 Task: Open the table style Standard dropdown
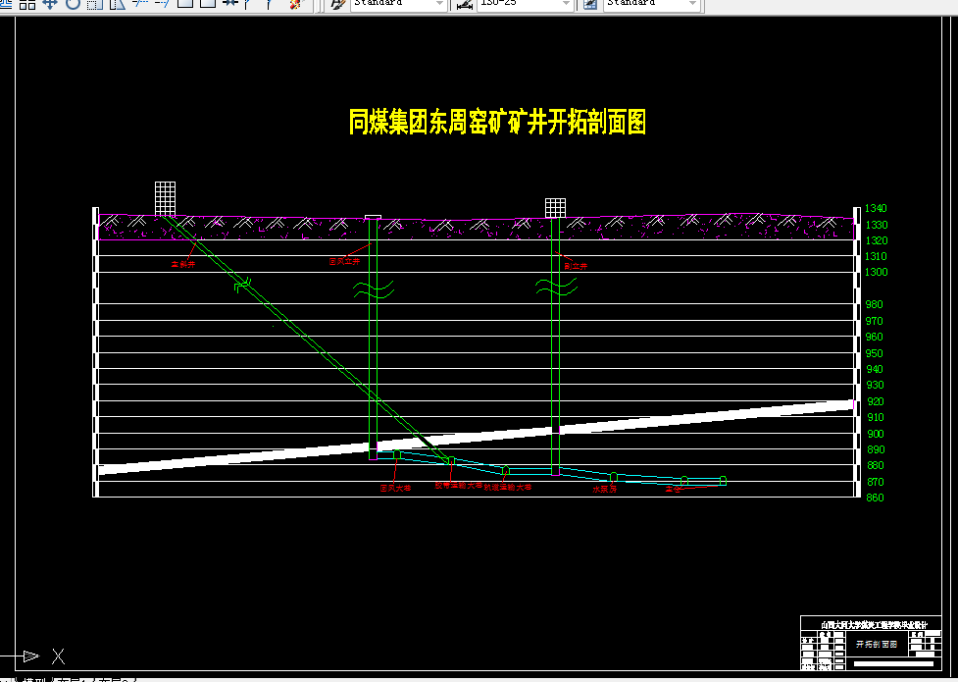pyautogui.click(x=692, y=4)
